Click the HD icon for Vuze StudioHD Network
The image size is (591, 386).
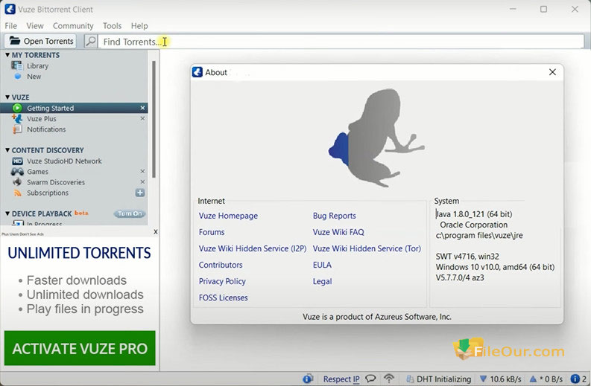coord(17,161)
